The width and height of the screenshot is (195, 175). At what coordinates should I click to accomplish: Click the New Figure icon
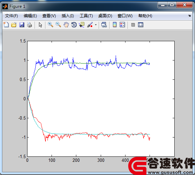[6, 25]
